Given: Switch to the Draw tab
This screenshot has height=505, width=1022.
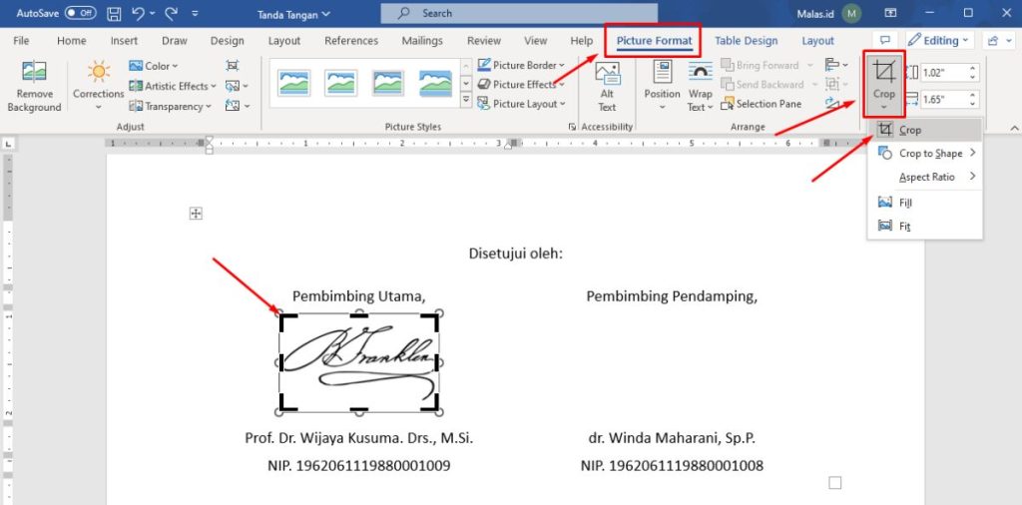Looking at the screenshot, I should coord(175,40).
